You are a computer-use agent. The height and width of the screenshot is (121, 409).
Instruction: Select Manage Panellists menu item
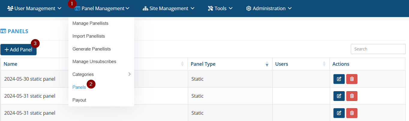point(90,23)
